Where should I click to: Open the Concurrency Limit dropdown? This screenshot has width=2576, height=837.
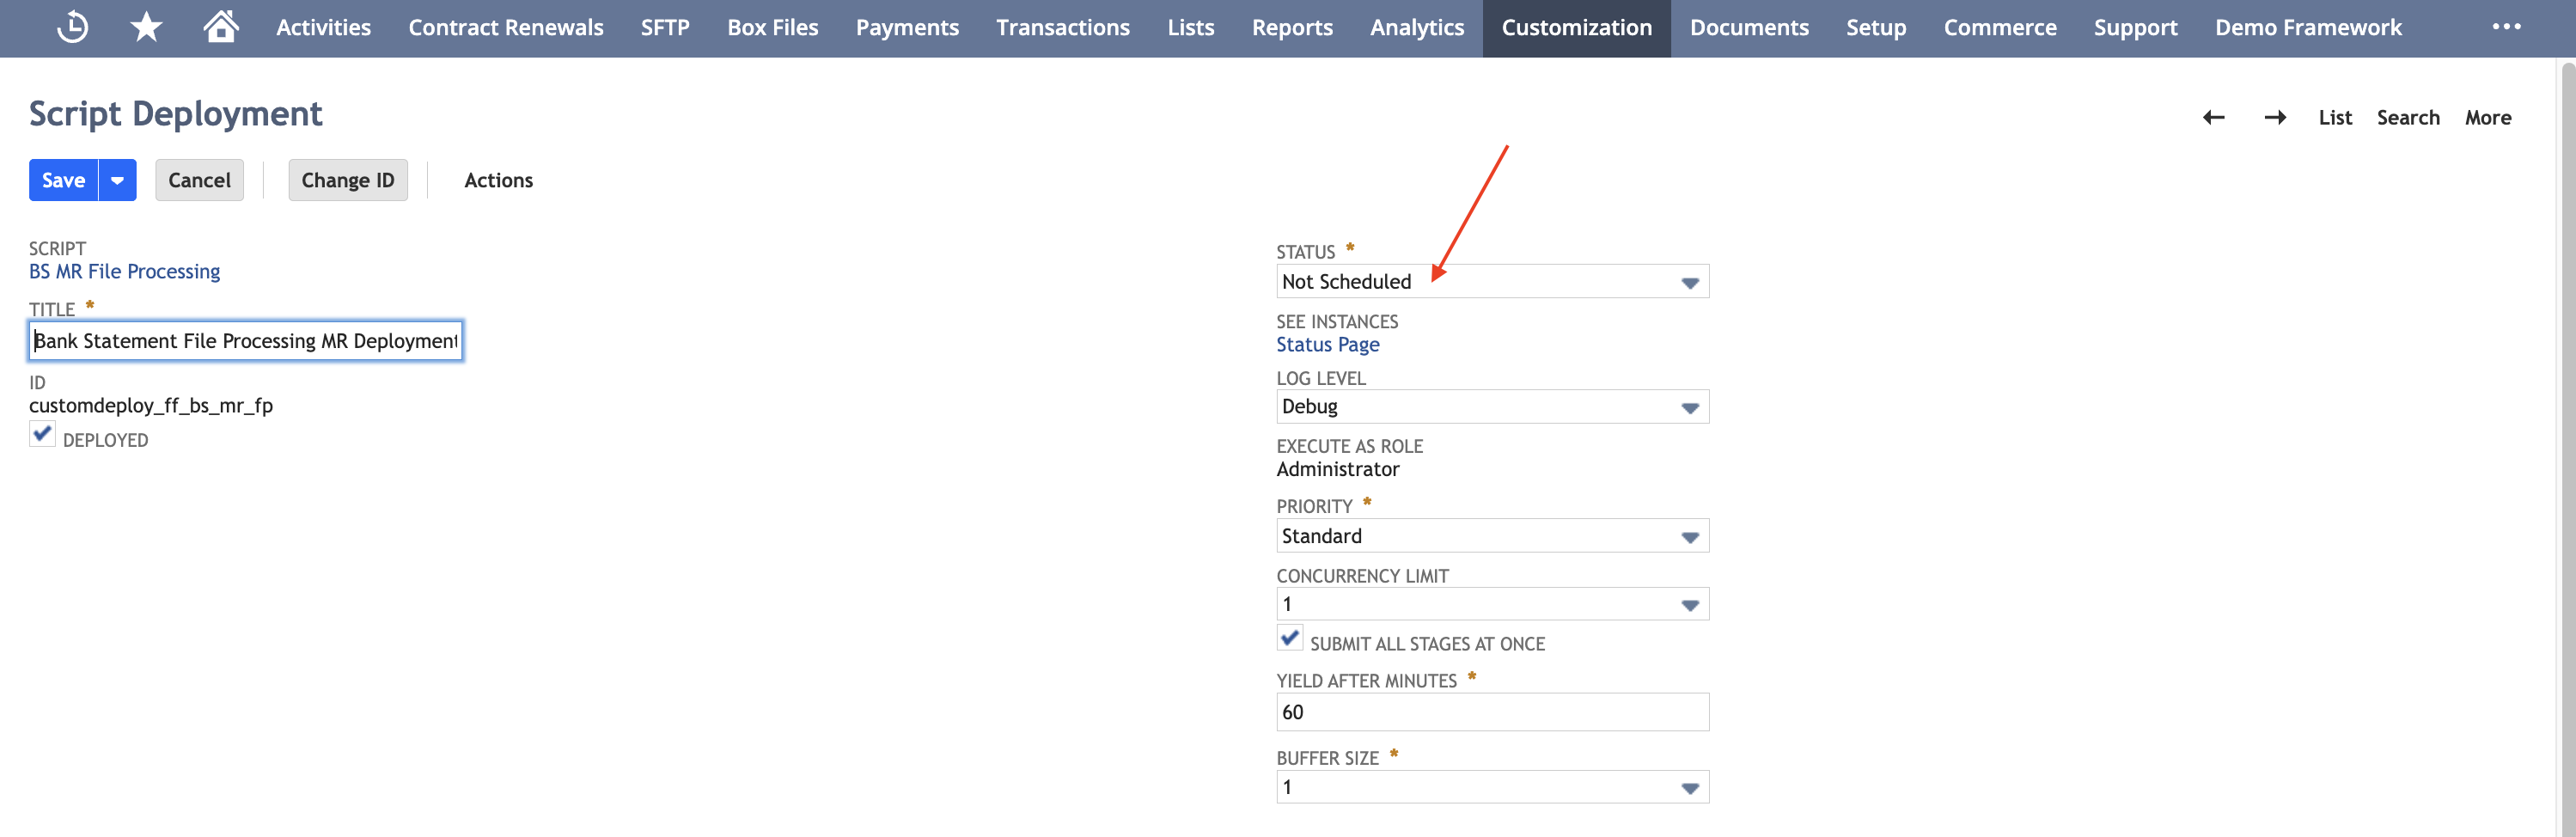1492,604
